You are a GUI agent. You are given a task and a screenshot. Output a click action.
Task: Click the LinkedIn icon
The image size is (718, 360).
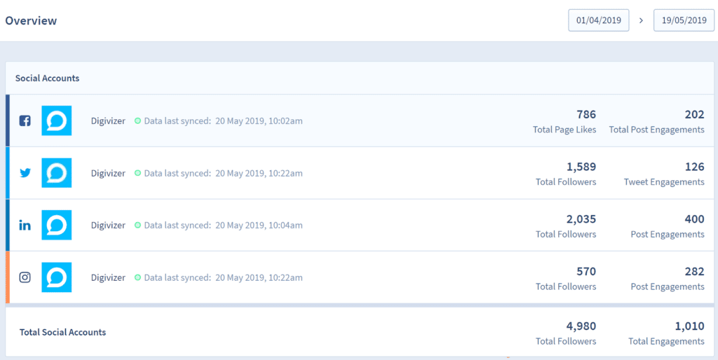pos(25,226)
